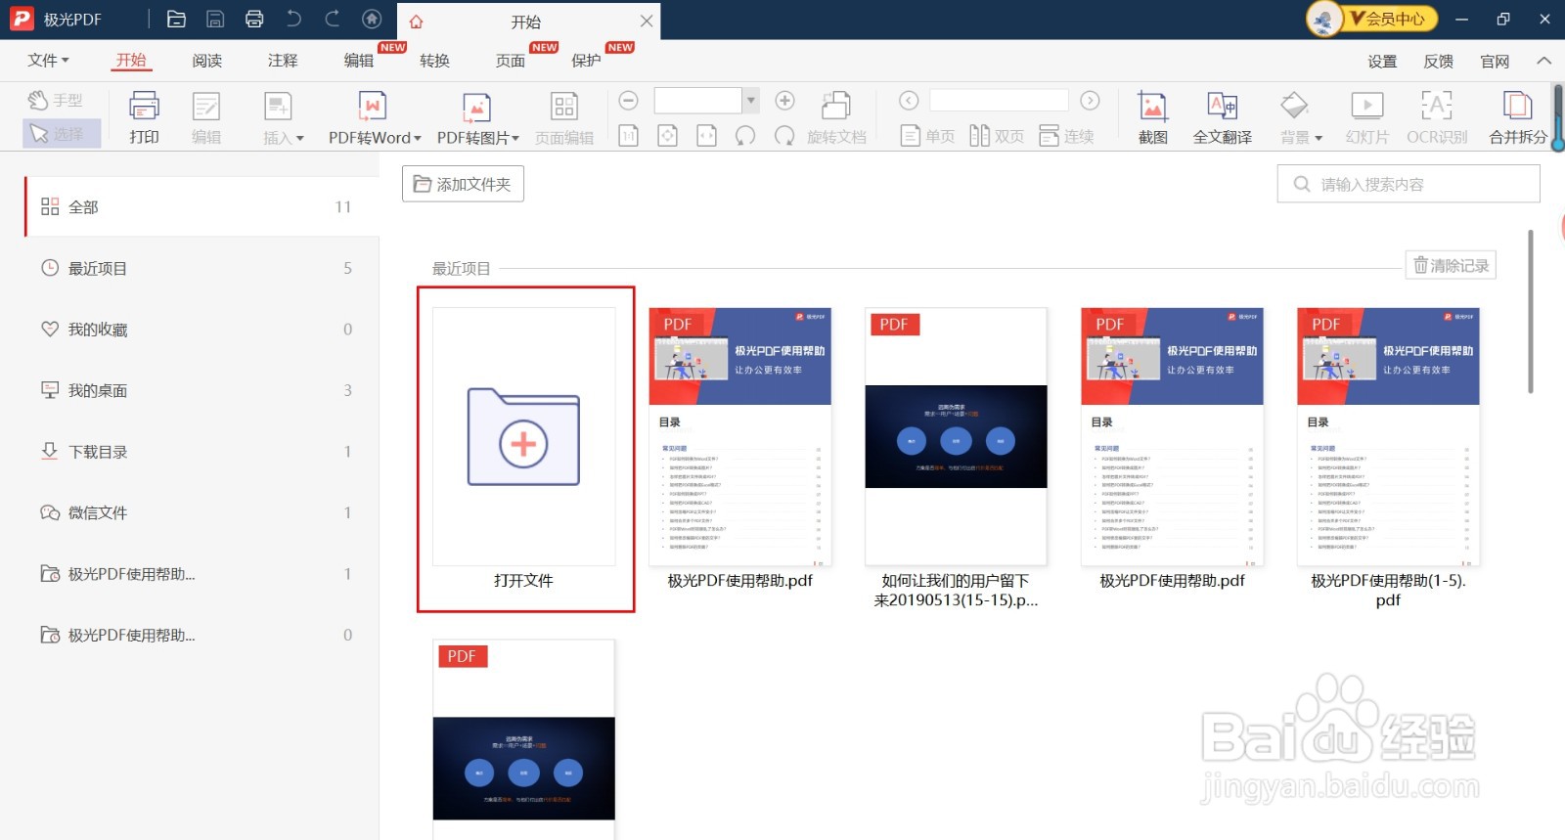Select the 选择 selection tool
1565x840 pixels.
(61, 134)
